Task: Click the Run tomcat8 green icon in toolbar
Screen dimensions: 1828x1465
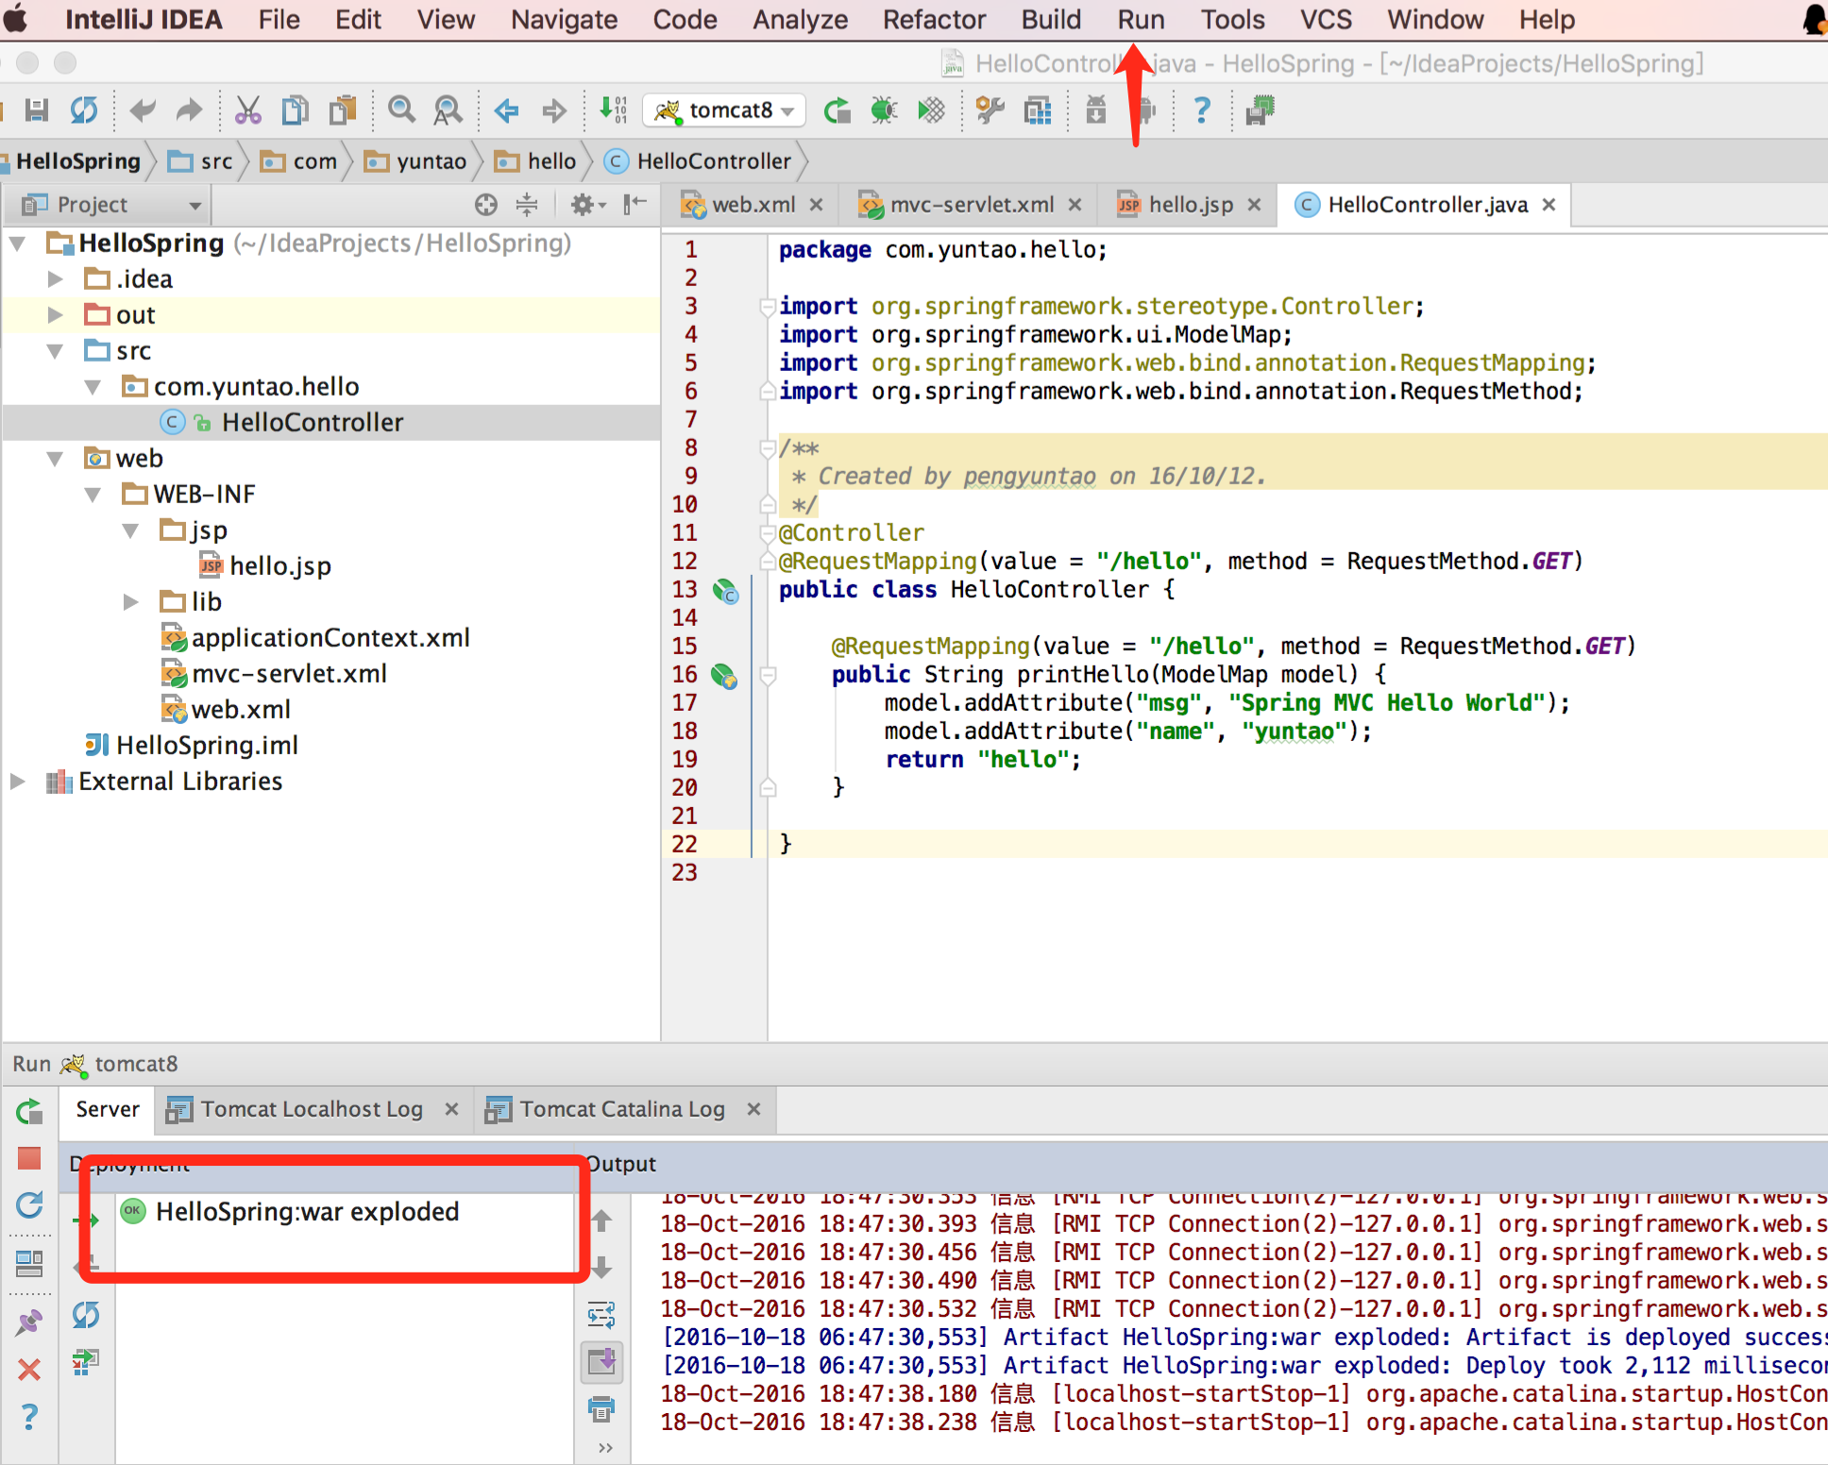Action: [x=837, y=110]
